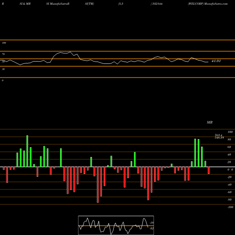
Task: Click the 60 label on the MR axis
Action: pyautogui.click(x=229, y=147)
